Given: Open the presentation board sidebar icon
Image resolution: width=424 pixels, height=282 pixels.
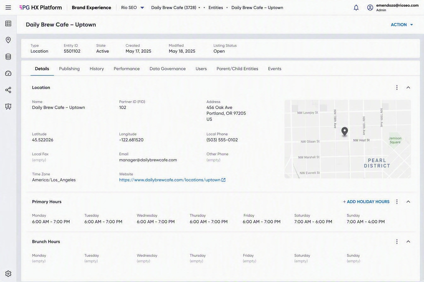Looking at the screenshot, I should (8, 107).
